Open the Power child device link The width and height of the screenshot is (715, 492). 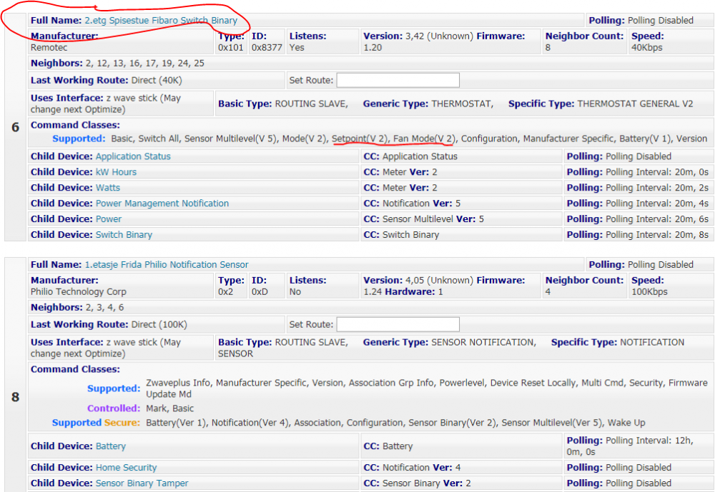point(109,219)
